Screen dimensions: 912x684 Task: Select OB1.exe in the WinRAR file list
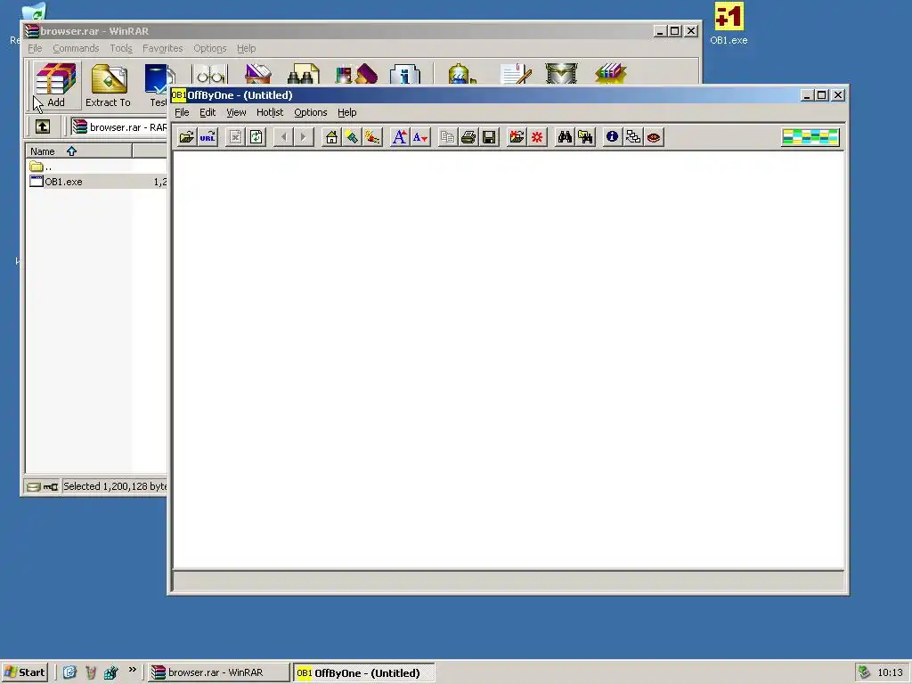coord(96,182)
